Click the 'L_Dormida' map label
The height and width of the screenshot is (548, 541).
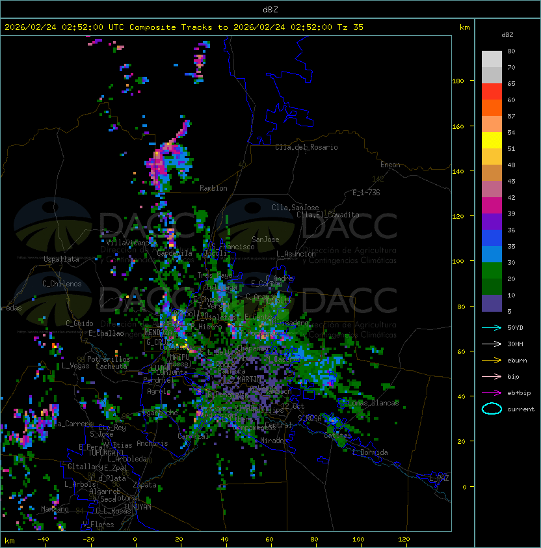tap(370, 452)
